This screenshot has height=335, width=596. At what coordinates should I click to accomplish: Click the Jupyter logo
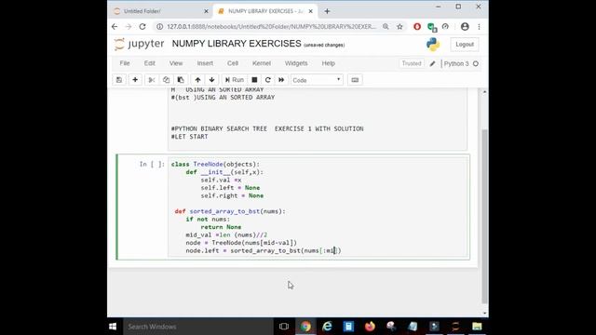coord(140,44)
